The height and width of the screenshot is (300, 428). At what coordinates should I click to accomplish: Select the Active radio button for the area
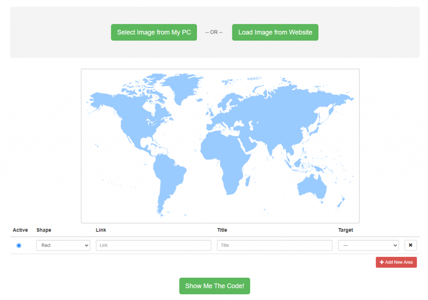pos(18,245)
